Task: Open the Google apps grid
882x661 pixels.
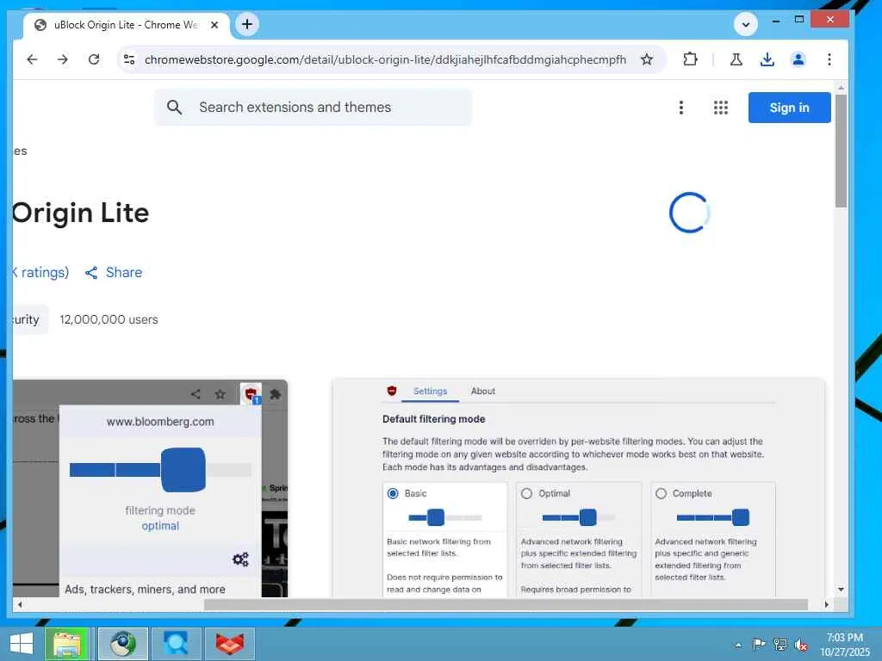Action: pyautogui.click(x=721, y=108)
